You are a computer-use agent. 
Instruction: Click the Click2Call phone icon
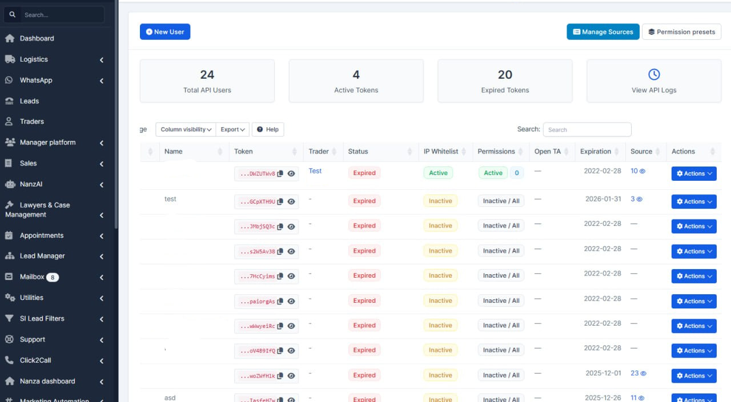tap(9, 360)
